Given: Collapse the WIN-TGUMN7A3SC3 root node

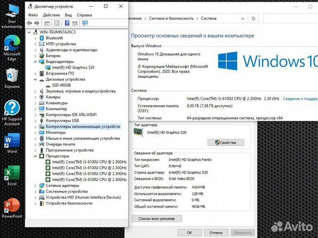Looking at the screenshot, I should [29, 32].
